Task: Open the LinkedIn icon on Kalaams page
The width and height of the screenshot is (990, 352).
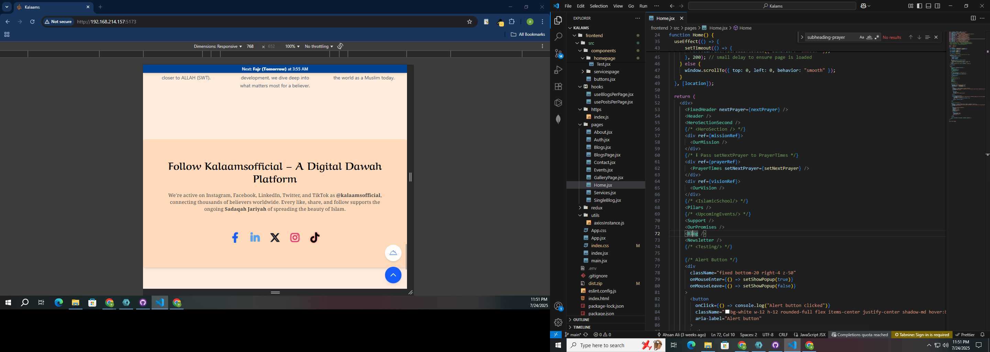Action: (255, 238)
